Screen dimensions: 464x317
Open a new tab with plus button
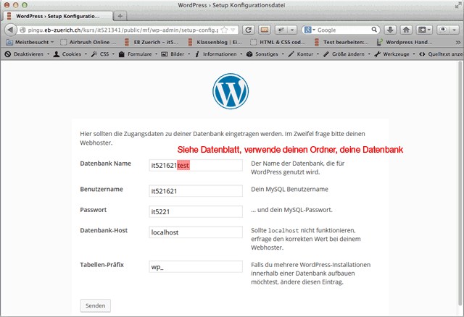pyautogui.click(x=120, y=16)
